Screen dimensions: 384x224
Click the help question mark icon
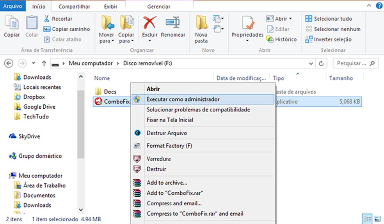pos(379,5)
